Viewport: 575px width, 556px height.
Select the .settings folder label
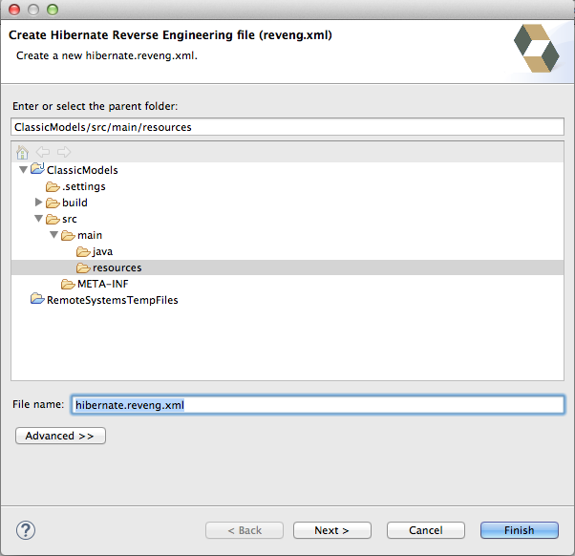click(84, 186)
